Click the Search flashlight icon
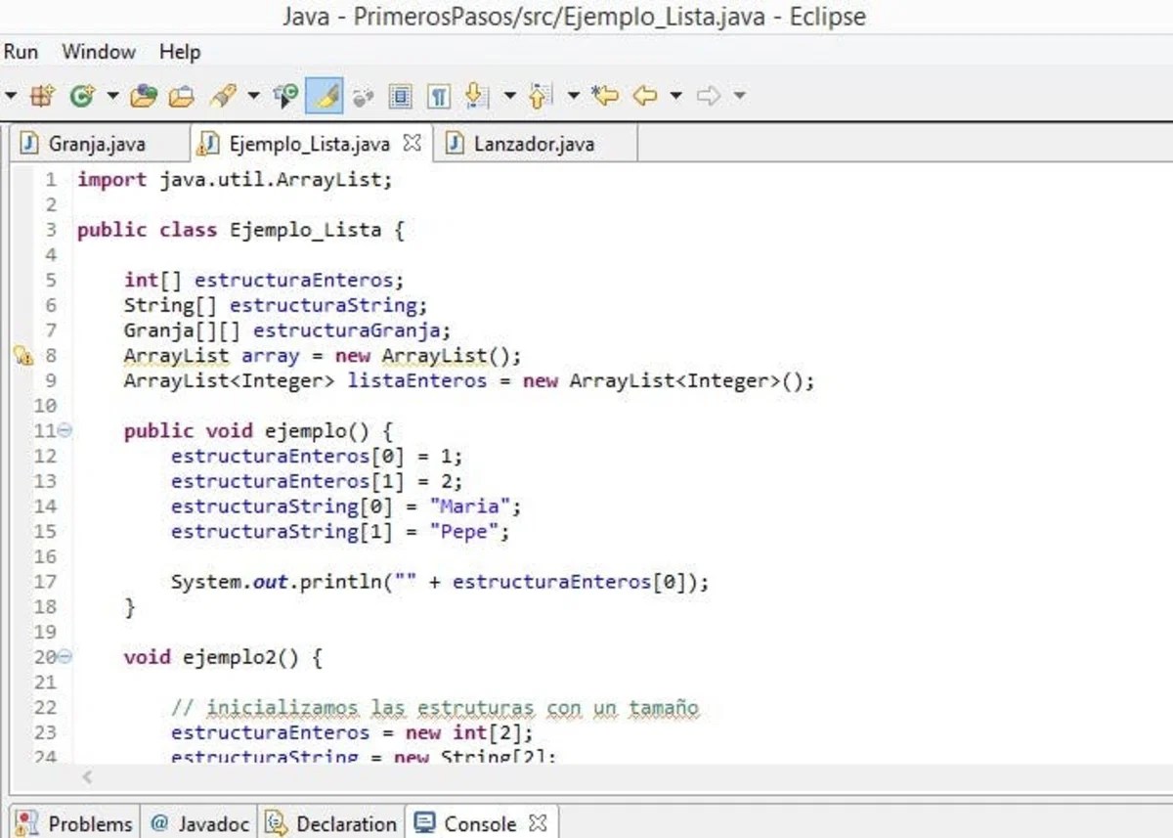Viewport: 1173px width, 838px height. click(x=224, y=96)
